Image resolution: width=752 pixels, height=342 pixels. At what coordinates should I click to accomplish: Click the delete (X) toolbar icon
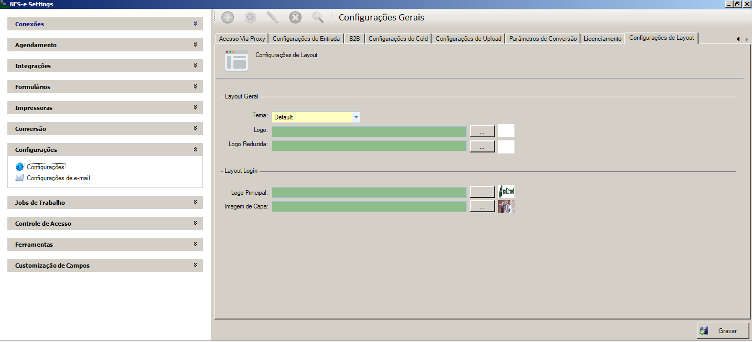295,17
